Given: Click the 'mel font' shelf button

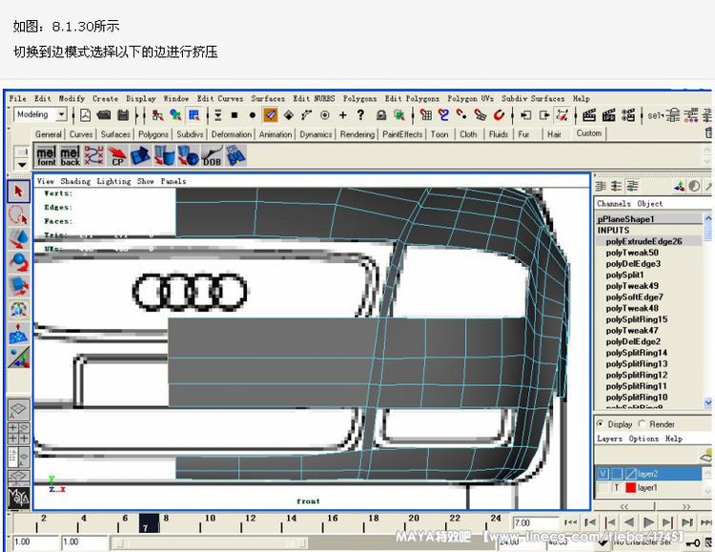Looking at the screenshot, I should (x=46, y=155).
